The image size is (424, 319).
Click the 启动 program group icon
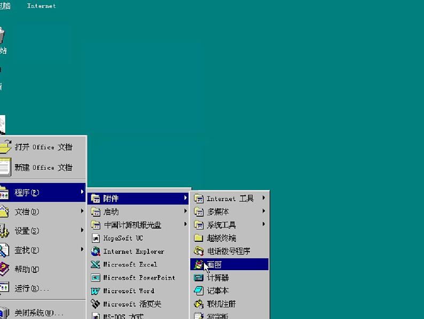click(x=95, y=211)
